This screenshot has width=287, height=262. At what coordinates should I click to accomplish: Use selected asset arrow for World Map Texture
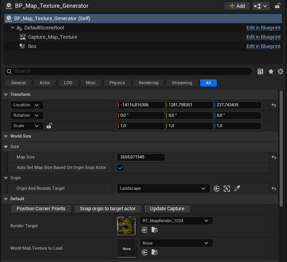tap(145, 252)
